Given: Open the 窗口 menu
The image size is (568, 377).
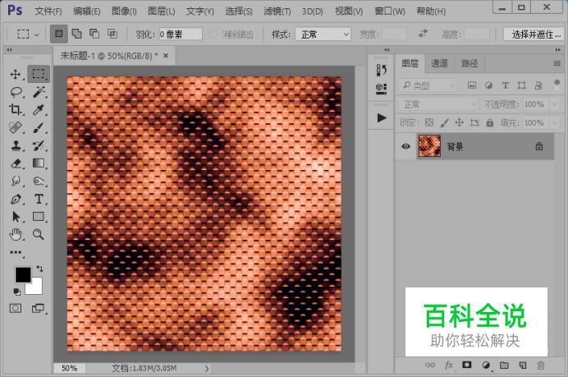Looking at the screenshot, I should 390,11.
